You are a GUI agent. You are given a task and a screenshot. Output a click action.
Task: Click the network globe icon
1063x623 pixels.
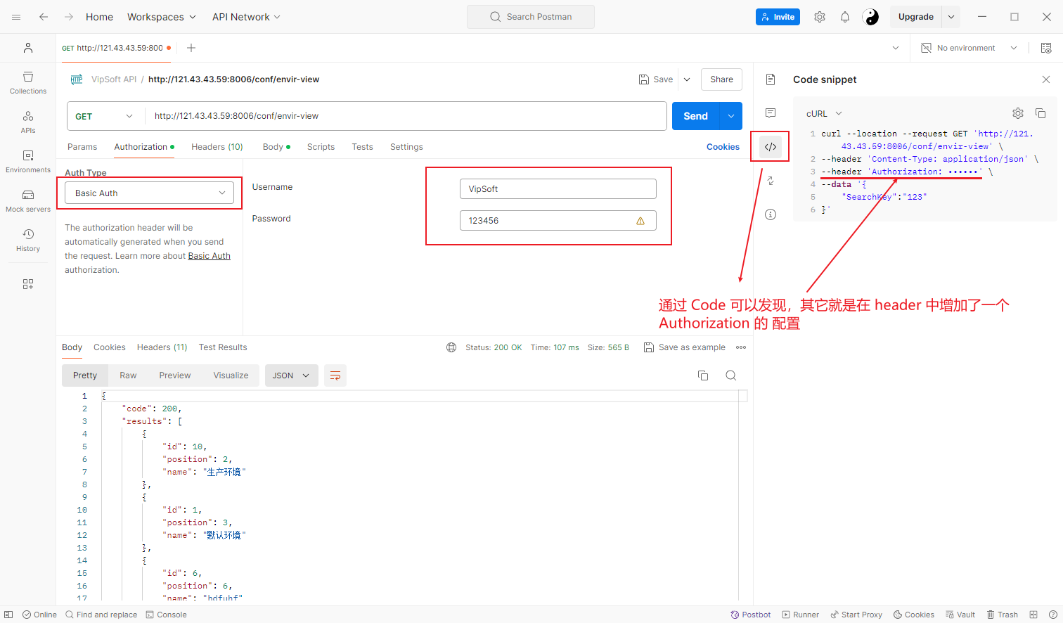click(451, 347)
